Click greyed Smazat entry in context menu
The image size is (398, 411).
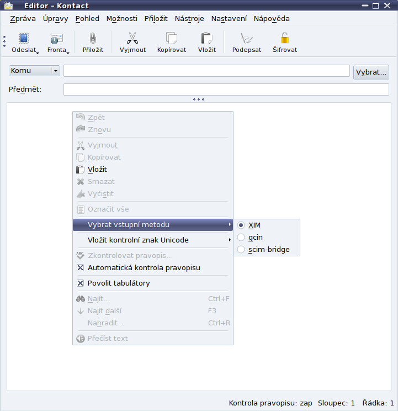[153, 182]
